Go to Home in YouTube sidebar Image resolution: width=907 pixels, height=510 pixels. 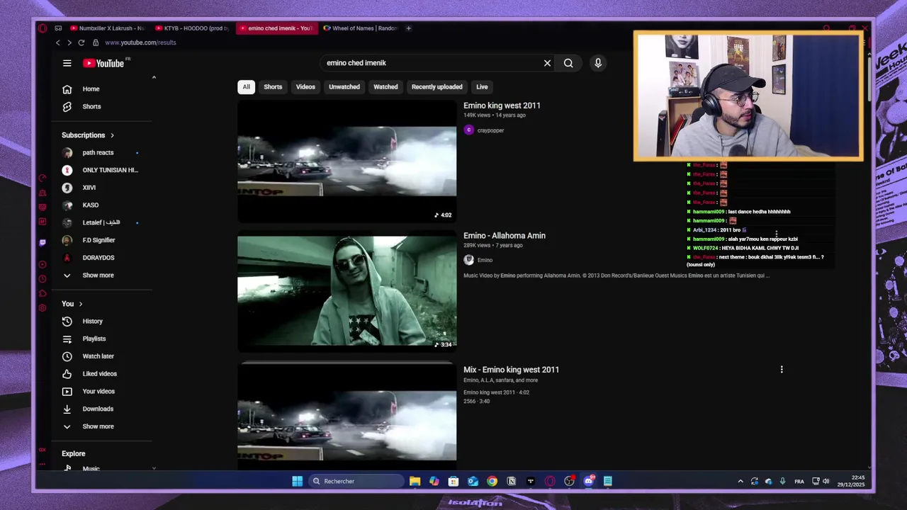[x=91, y=89]
